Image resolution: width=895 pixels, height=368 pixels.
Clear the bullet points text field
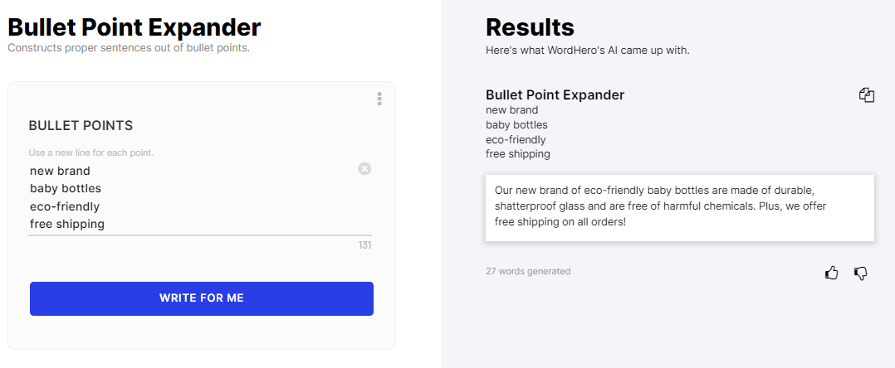364,168
